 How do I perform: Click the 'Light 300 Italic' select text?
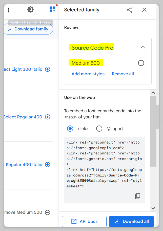(x=23, y=69)
